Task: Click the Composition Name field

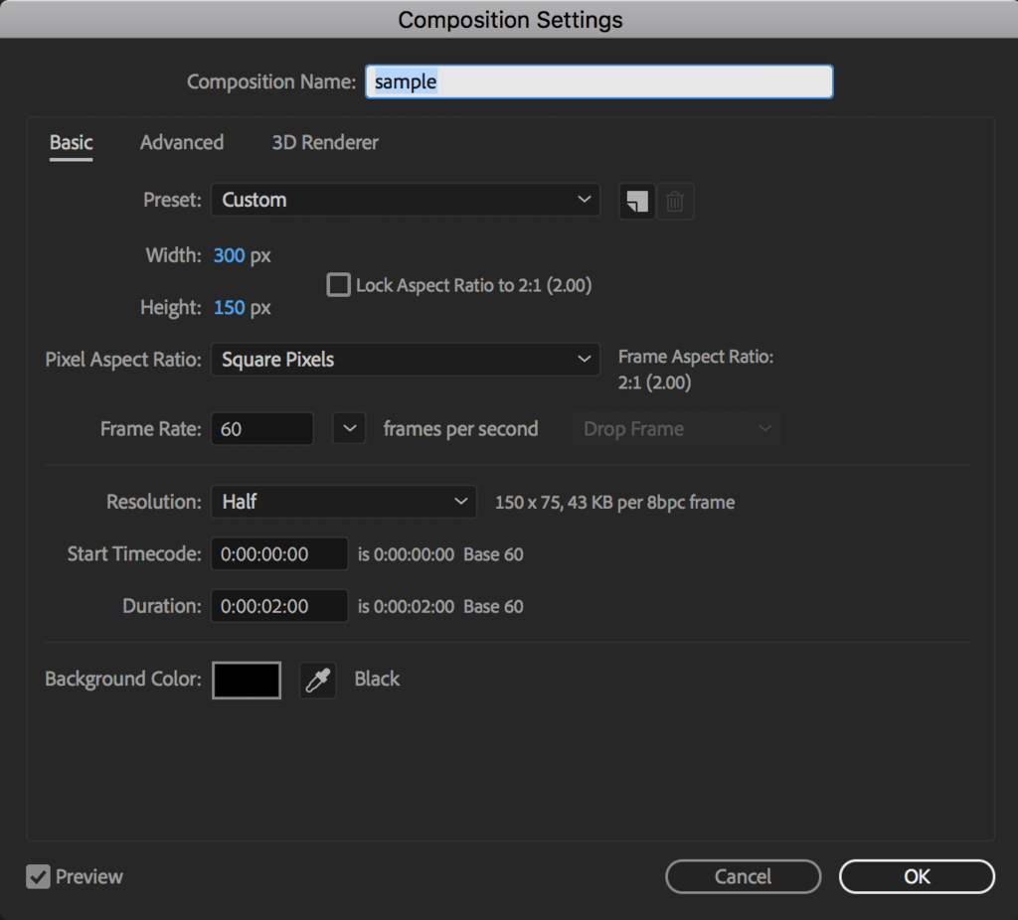Action: (599, 81)
